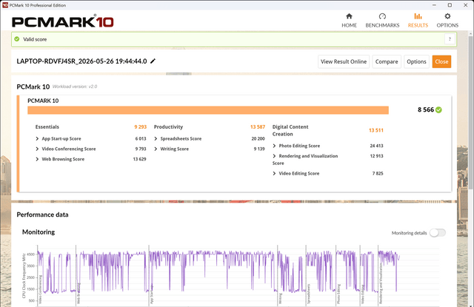Minimize the PCMark 10 window
474x307 pixels.
(x=434, y=5)
